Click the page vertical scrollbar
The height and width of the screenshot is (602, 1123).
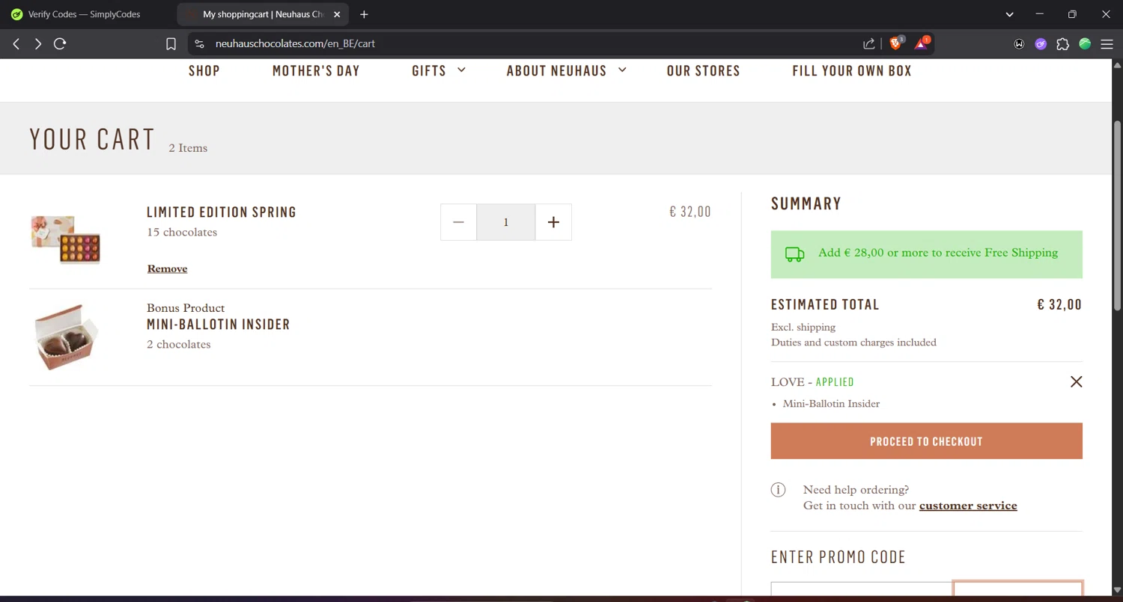(1117, 217)
